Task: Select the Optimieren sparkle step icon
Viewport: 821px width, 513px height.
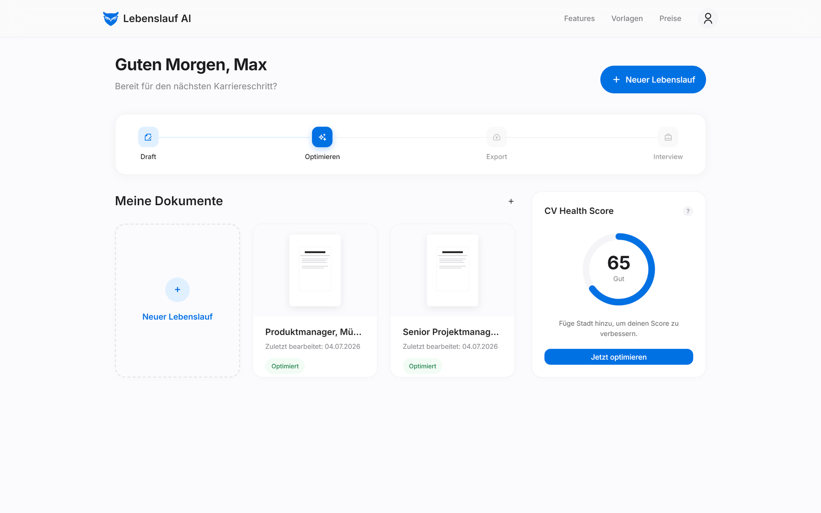Action: click(322, 137)
